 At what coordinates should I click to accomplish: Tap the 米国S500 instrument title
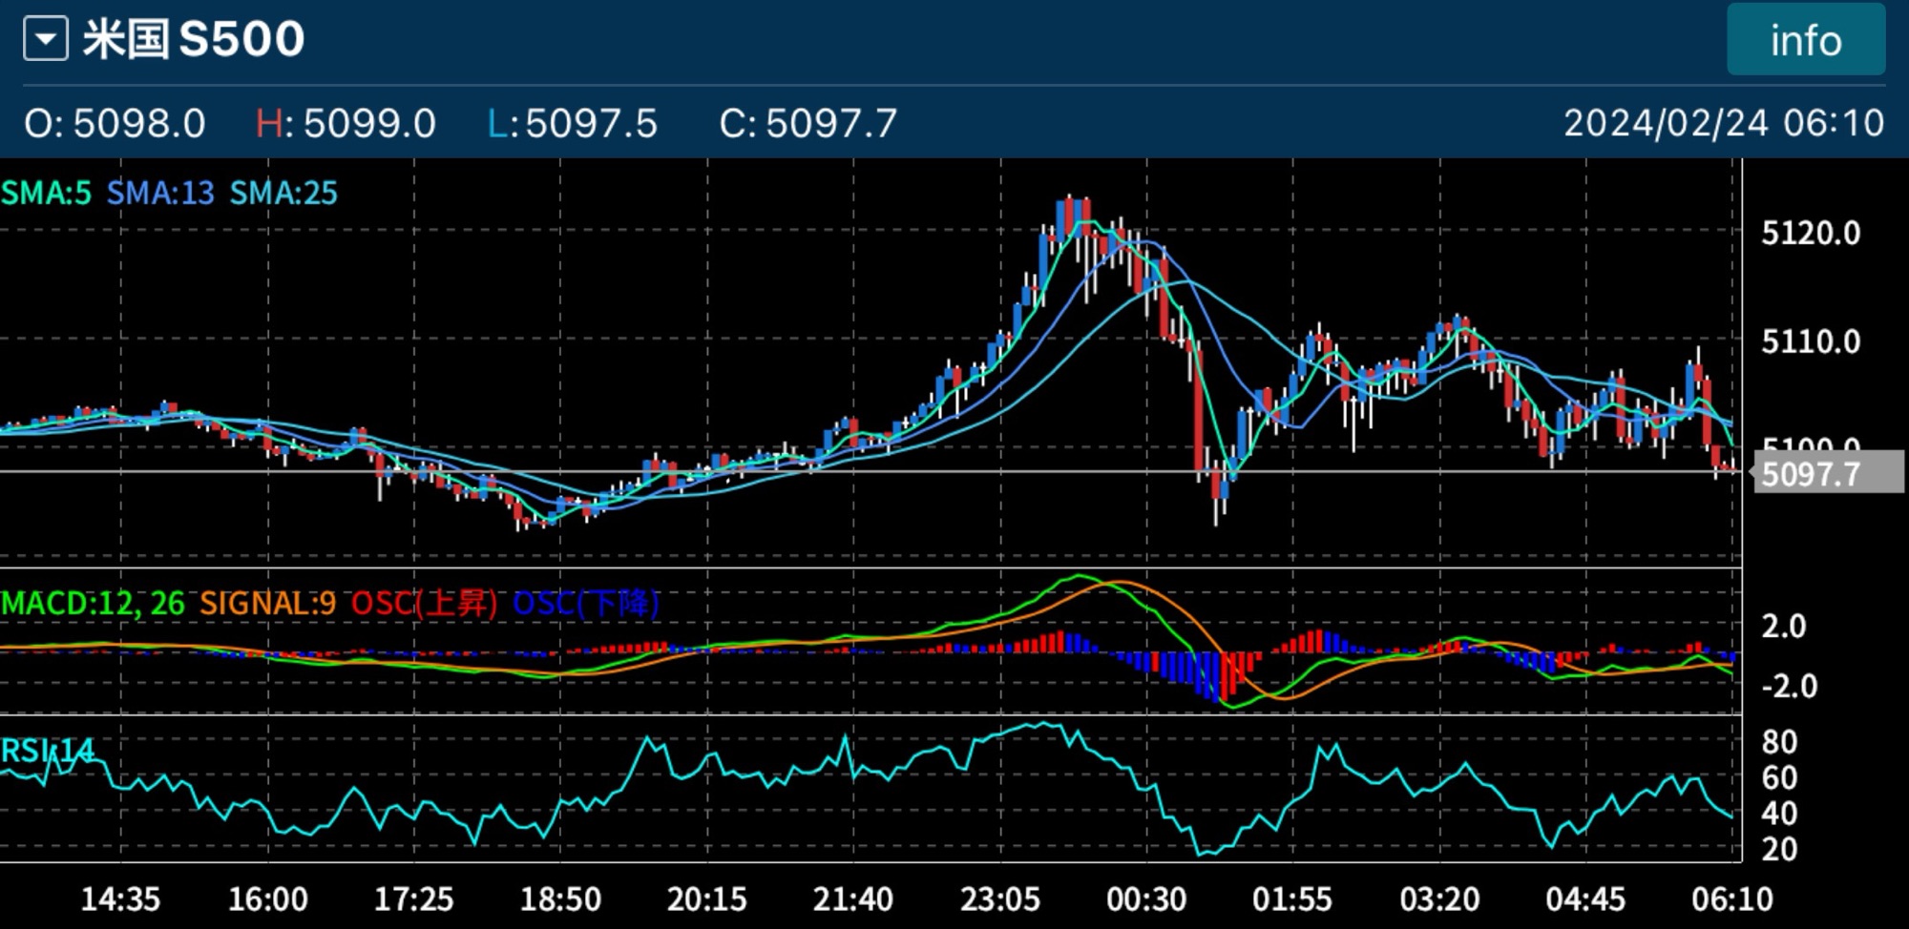pyautogui.click(x=193, y=40)
